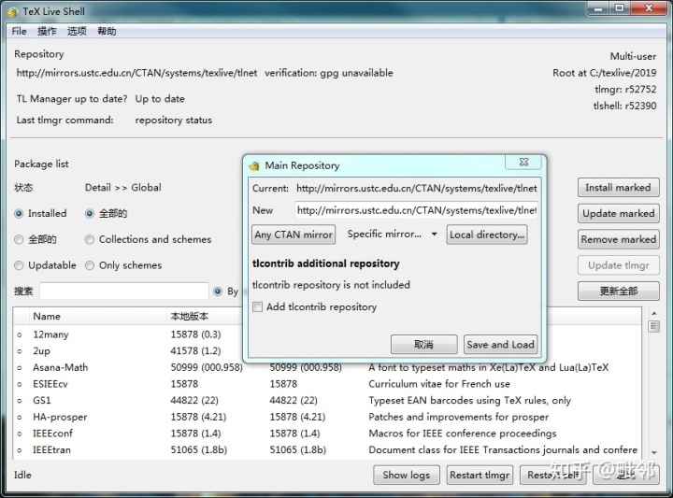
Task: Select the Asana-Math package row
Action: point(327,367)
